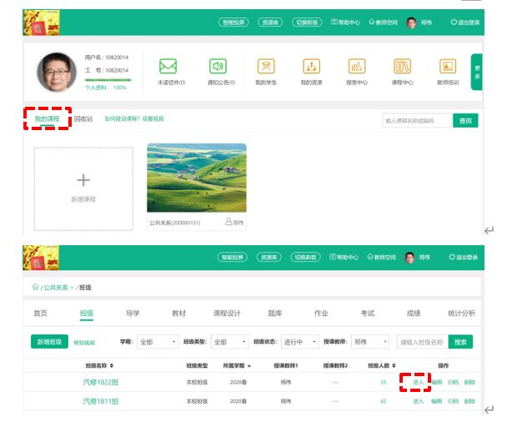Click the 通知公告 speaker icon
This screenshot has width=512, height=422.
coord(218,67)
